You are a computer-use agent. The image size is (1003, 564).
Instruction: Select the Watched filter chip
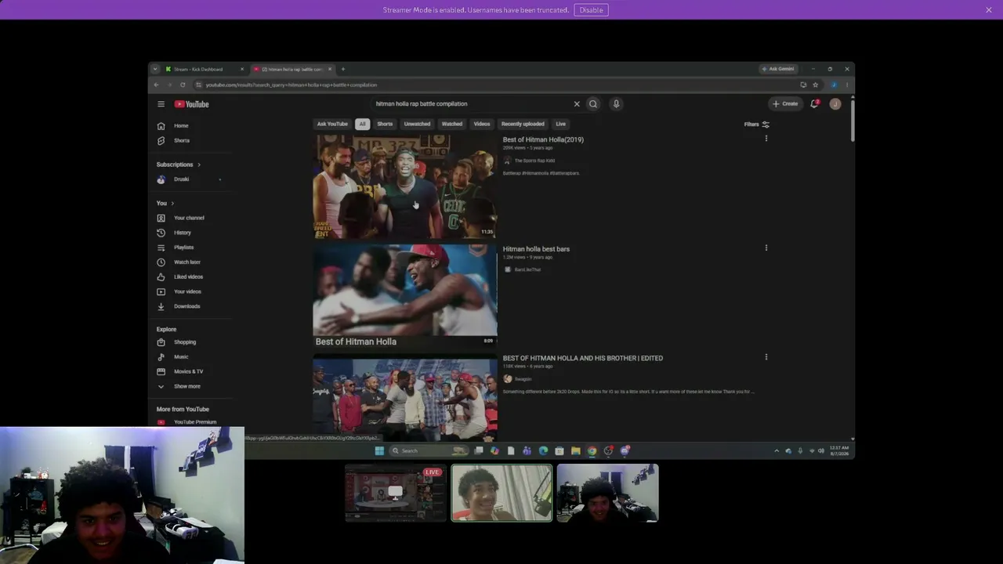coord(452,124)
